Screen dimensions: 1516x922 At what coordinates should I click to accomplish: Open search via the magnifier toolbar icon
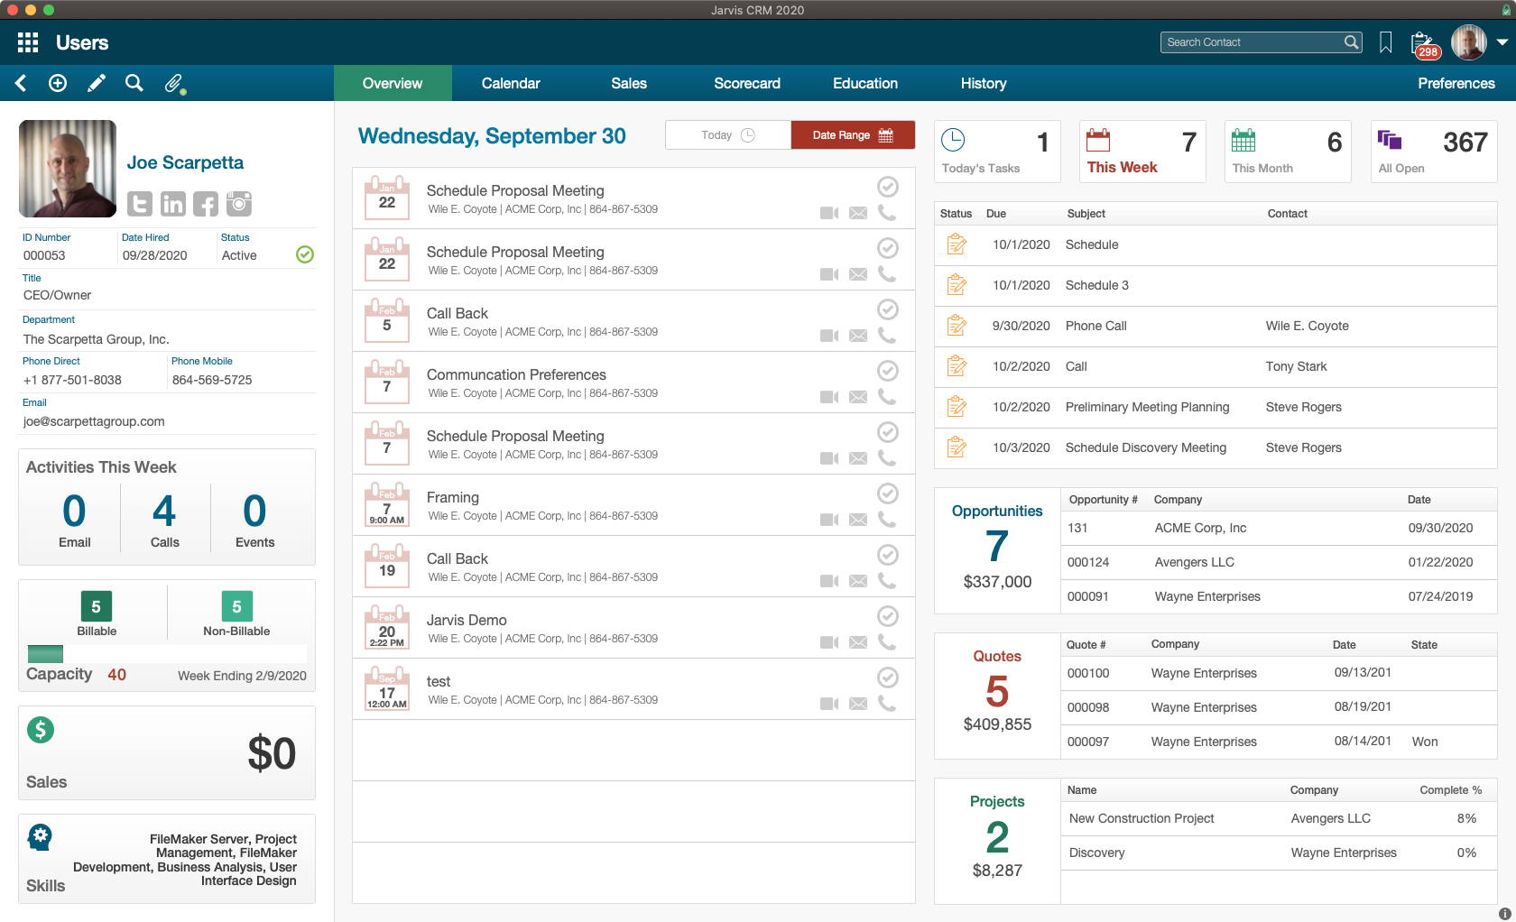(x=134, y=83)
